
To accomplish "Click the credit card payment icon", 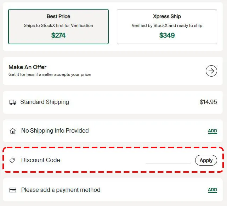I will [13, 190].
